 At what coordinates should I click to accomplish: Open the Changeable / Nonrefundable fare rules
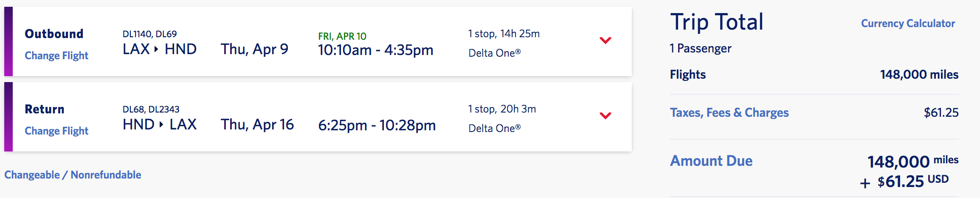click(73, 175)
